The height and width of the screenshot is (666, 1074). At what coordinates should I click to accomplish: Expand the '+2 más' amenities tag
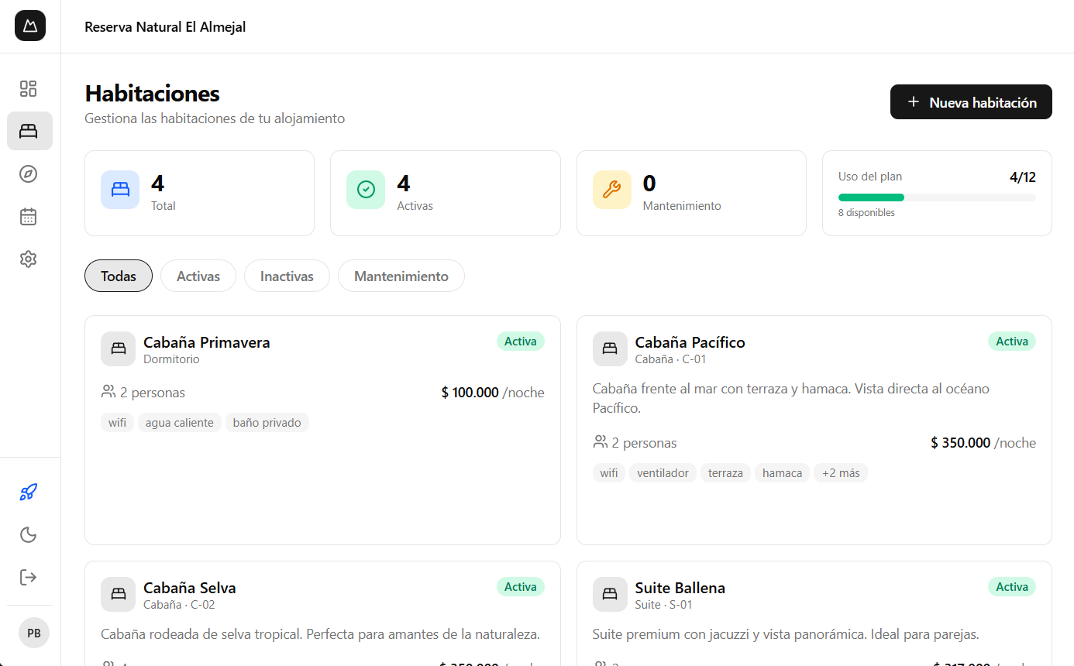pyautogui.click(x=841, y=473)
